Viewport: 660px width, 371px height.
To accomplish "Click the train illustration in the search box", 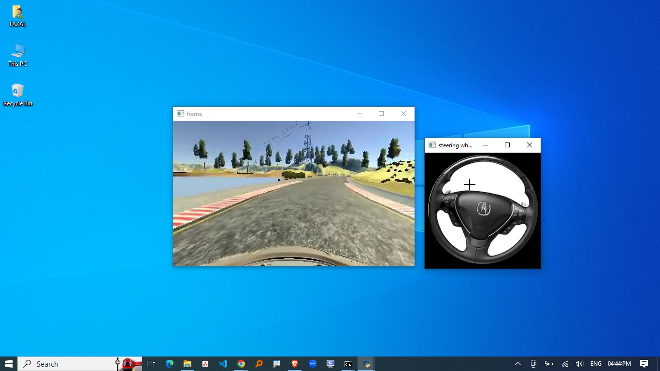I will click(128, 364).
